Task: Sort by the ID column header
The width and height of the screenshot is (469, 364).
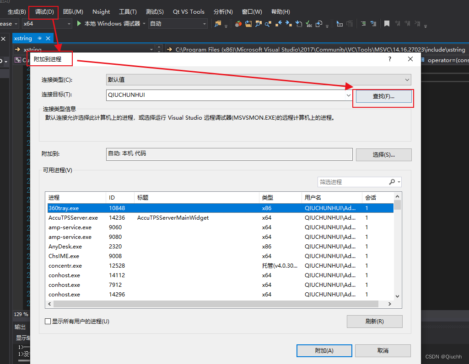Action: (120, 197)
